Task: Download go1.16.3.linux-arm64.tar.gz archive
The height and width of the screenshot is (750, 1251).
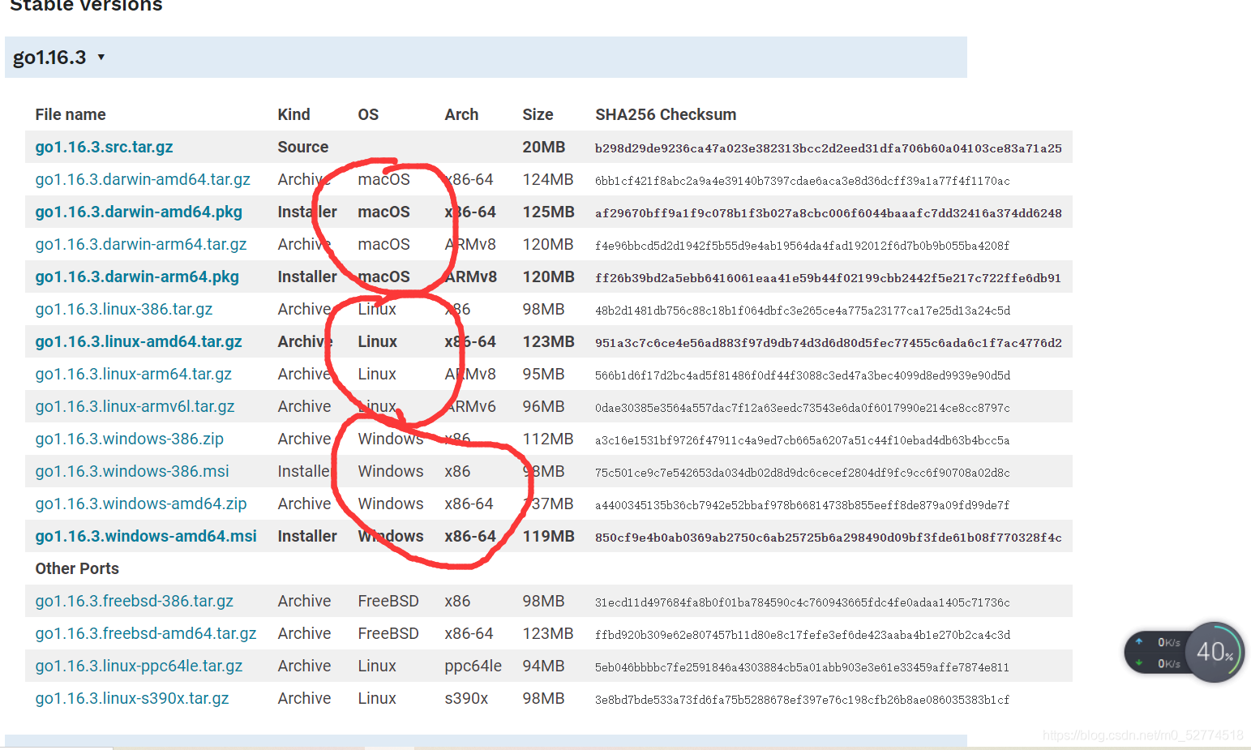Action: click(x=134, y=374)
